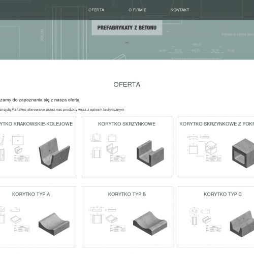
Task: Open the Korytko Krakowskie-Kolejowe title link
Action: coord(36,124)
